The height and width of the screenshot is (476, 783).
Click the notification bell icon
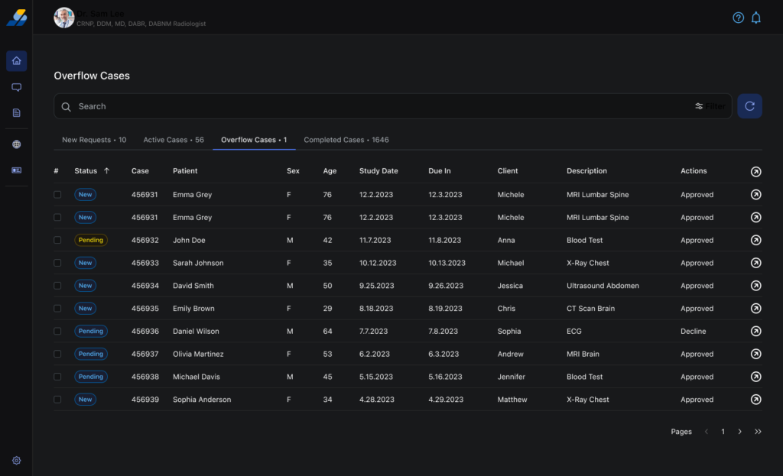pos(756,18)
